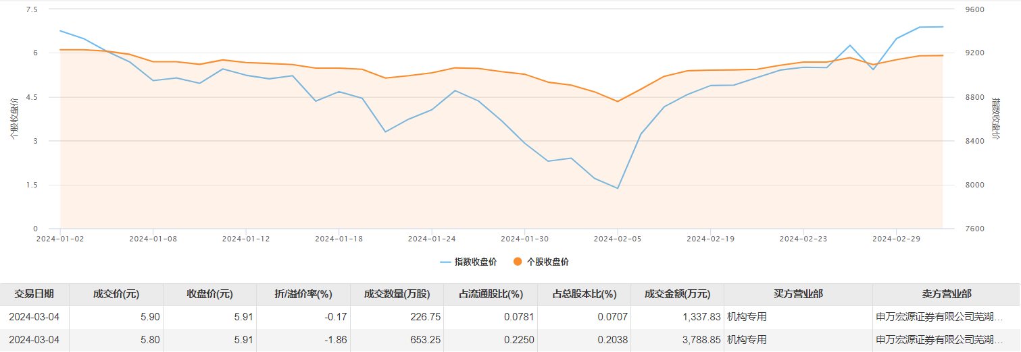The height and width of the screenshot is (352, 1021).
Task: Click 机构专用 buyer in 5.90 row
Action: [747, 317]
